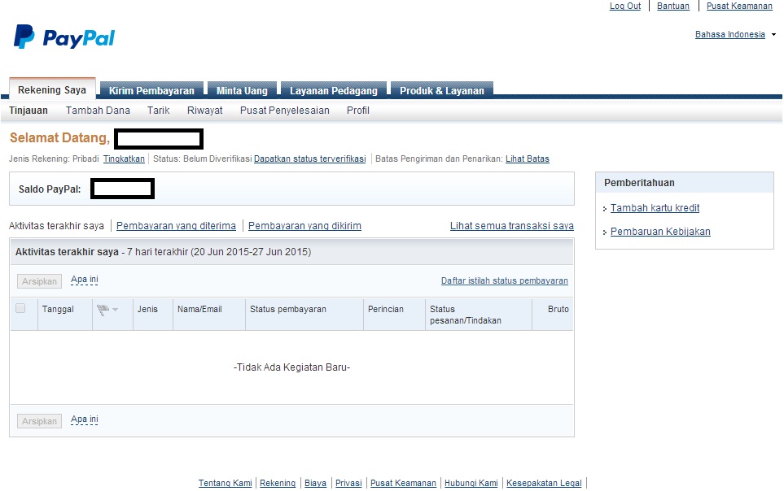This screenshot has height=491, width=784.
Task: Click Status pesanan/Tindakan column header
Action: coord(466,315)
